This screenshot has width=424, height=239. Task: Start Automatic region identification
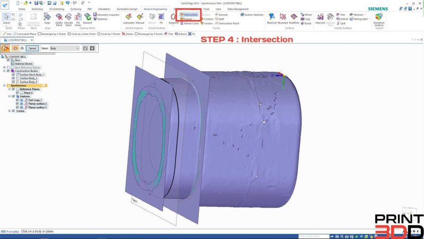pos(129,19)
